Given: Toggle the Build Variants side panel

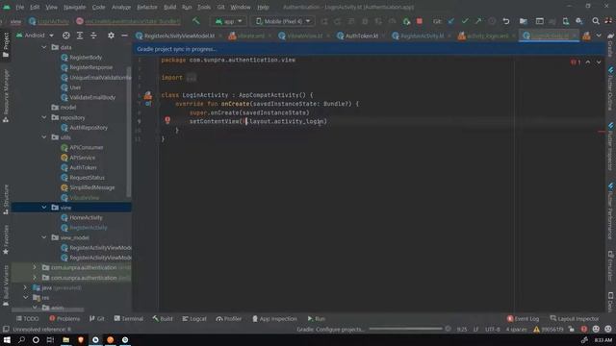Looking at the screenshot, I should (6, 285).
